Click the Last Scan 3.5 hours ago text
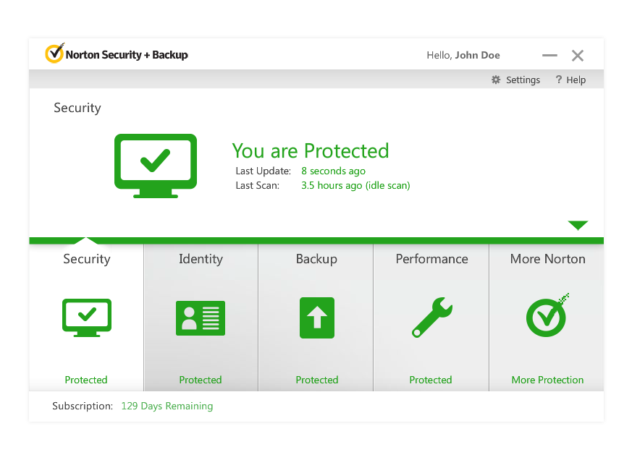 [355, 186]
